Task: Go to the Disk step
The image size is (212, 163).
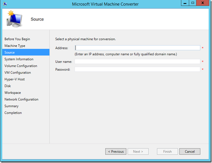Action: (x=7, y=86)
